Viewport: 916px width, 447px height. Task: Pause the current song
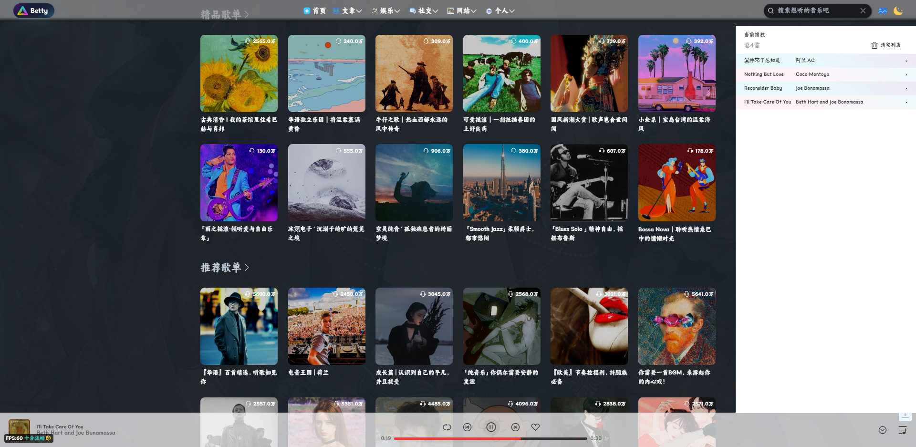[491, 427]
